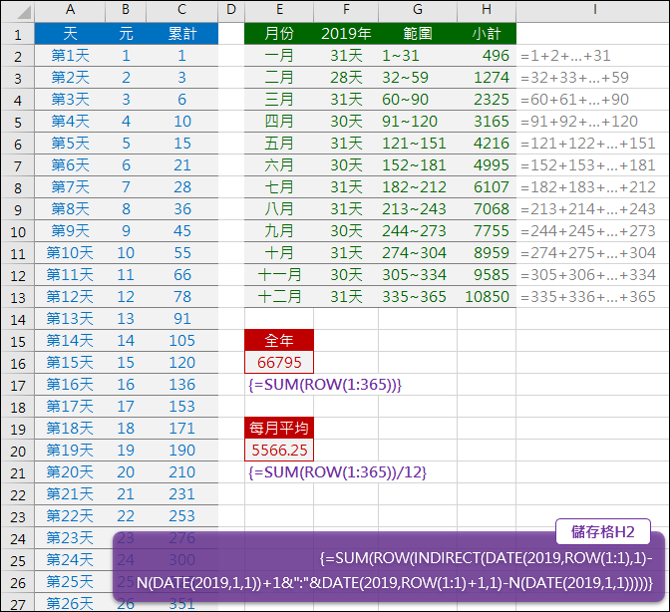
Task: Select cumulative value 55
Action: (x=182, y=253)
